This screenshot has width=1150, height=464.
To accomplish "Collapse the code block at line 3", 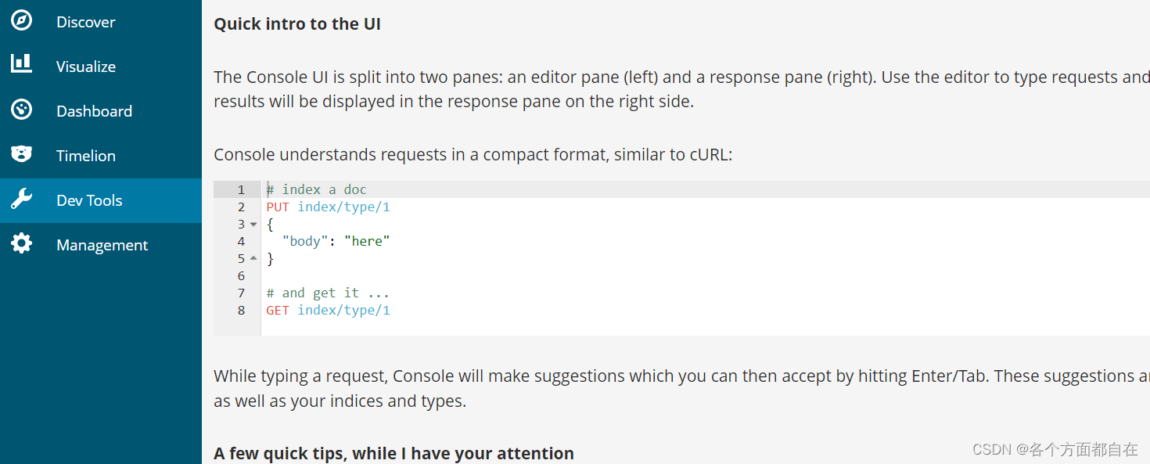I will [253, 225].
